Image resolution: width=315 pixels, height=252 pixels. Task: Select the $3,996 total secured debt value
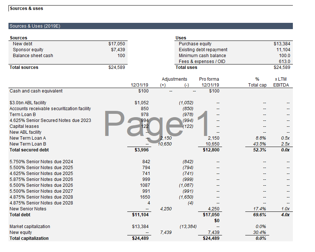(x=141, y=150)
